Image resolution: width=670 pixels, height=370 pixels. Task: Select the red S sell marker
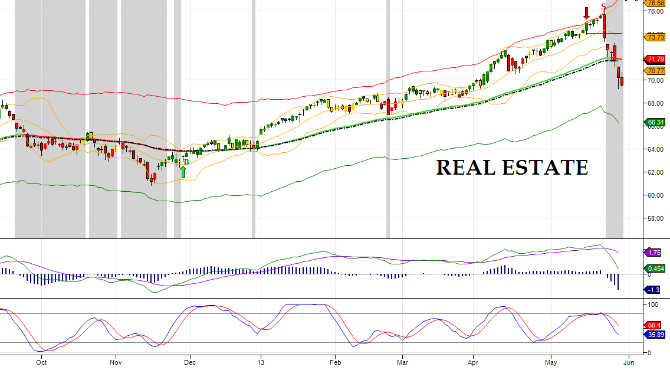tap(603, 7)
